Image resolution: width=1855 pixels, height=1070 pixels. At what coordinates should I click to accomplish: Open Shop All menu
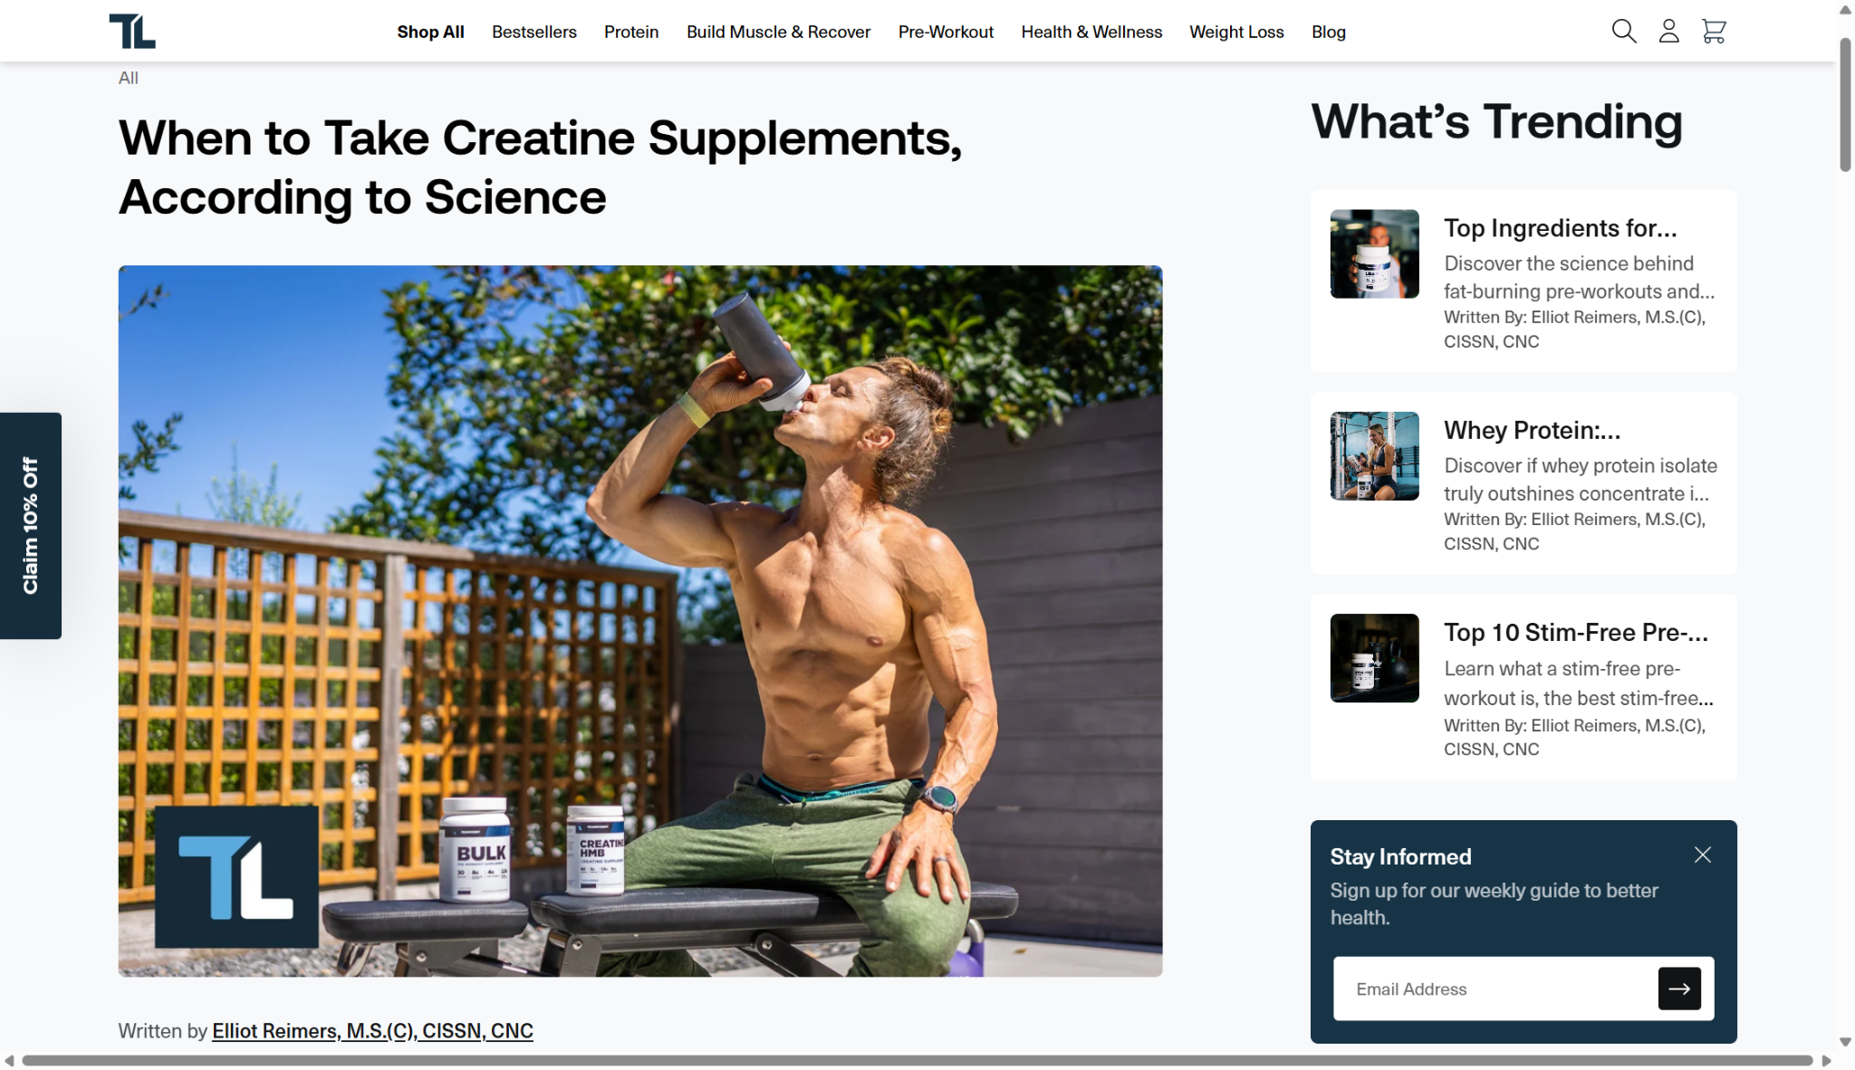(430, 32)
